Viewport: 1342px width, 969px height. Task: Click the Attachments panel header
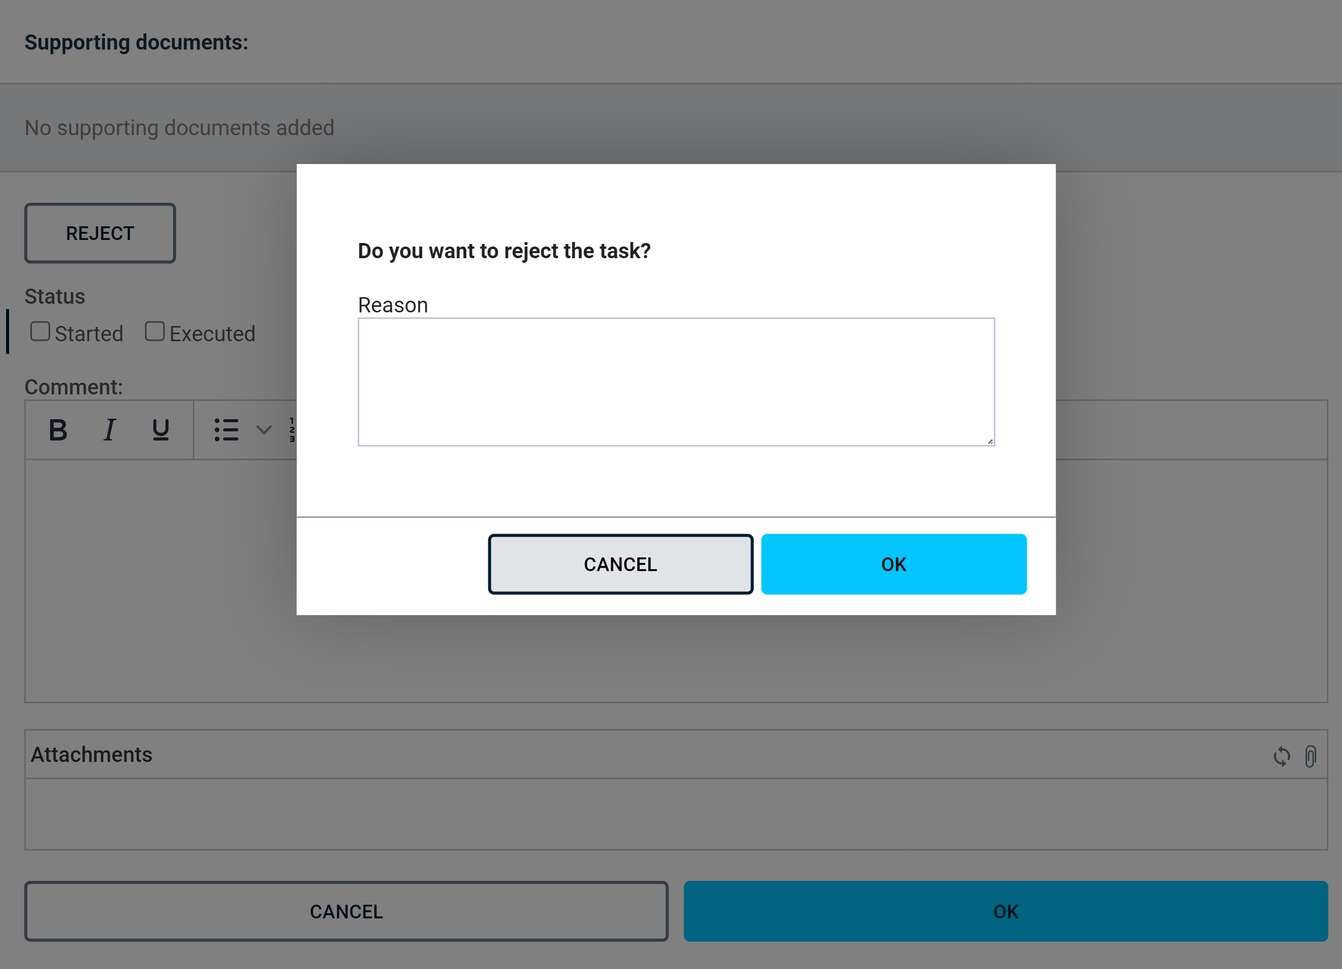coord(677,755)
